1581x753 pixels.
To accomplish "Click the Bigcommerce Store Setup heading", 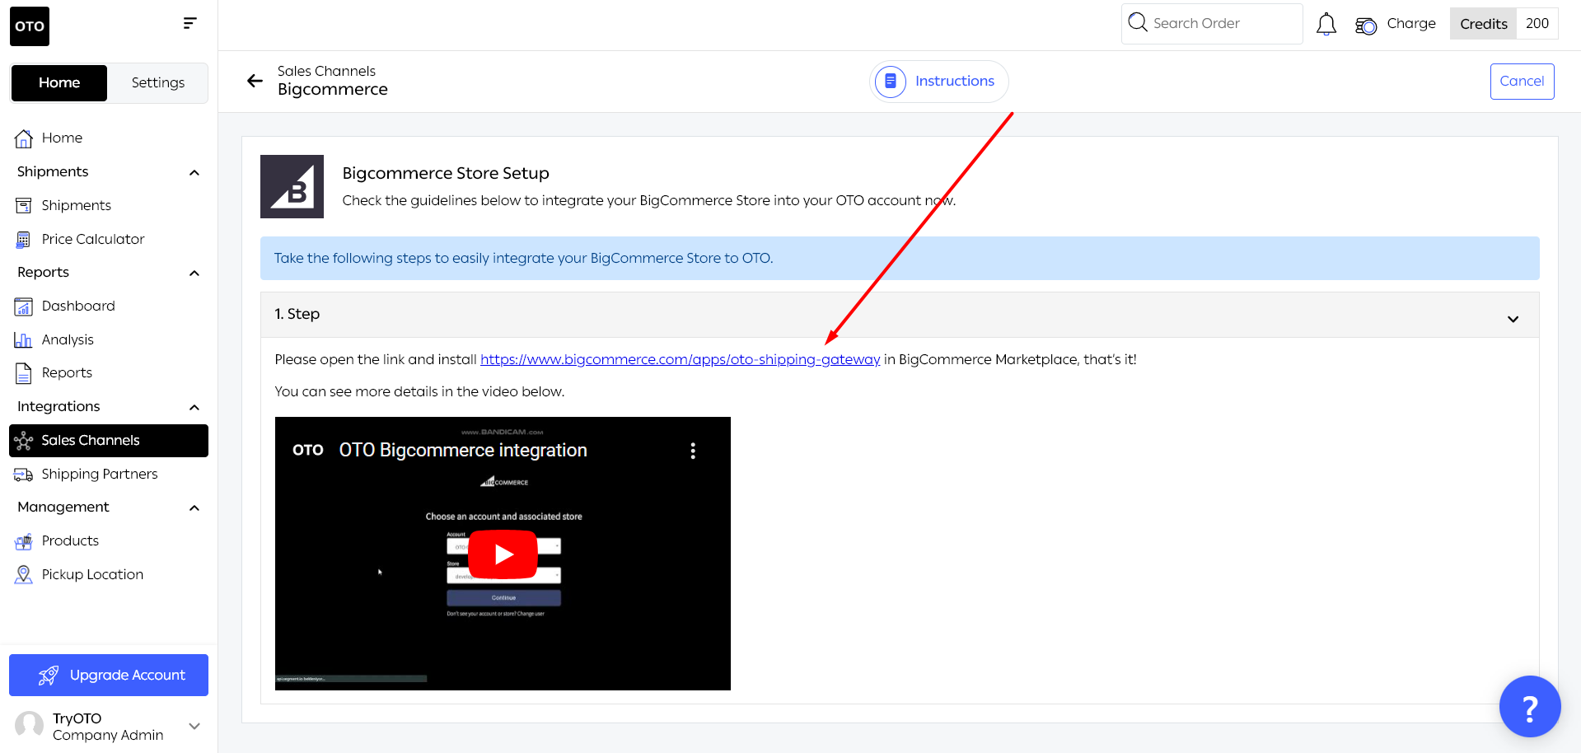I will point(446,174).
